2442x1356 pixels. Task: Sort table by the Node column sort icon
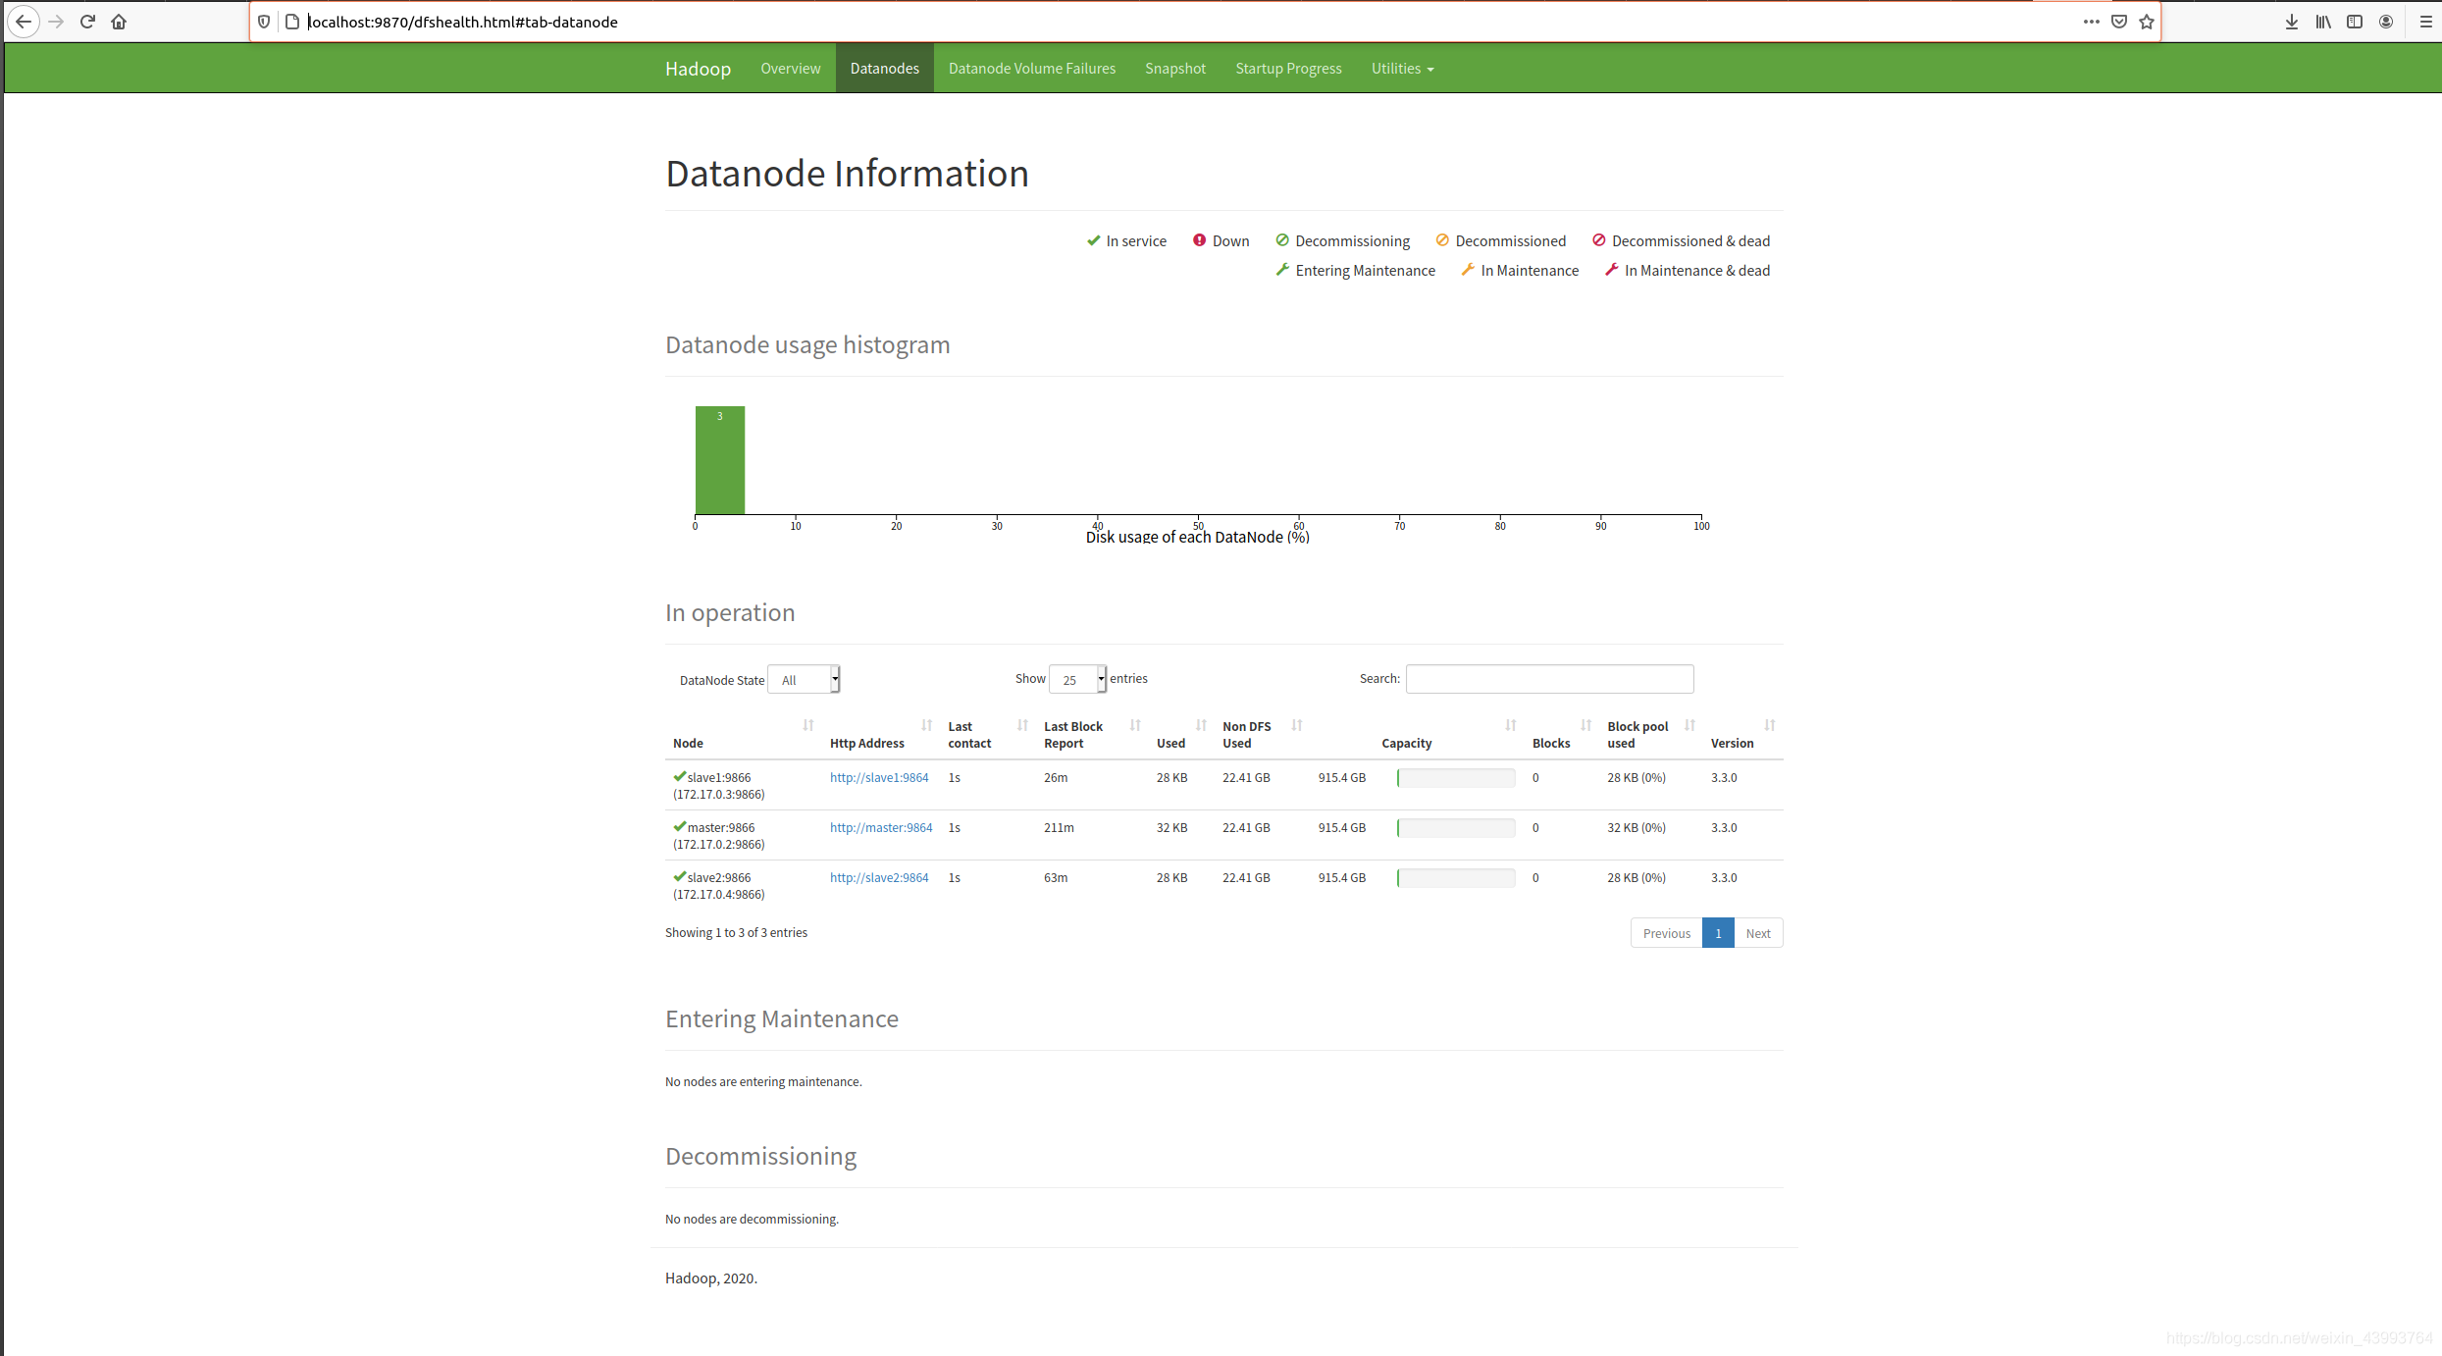[x=808, y=725]
